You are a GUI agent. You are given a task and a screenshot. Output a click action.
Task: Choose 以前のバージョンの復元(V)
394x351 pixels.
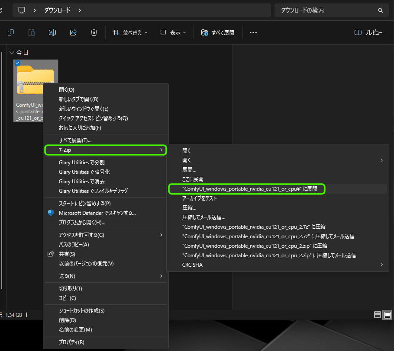[106, 264]
